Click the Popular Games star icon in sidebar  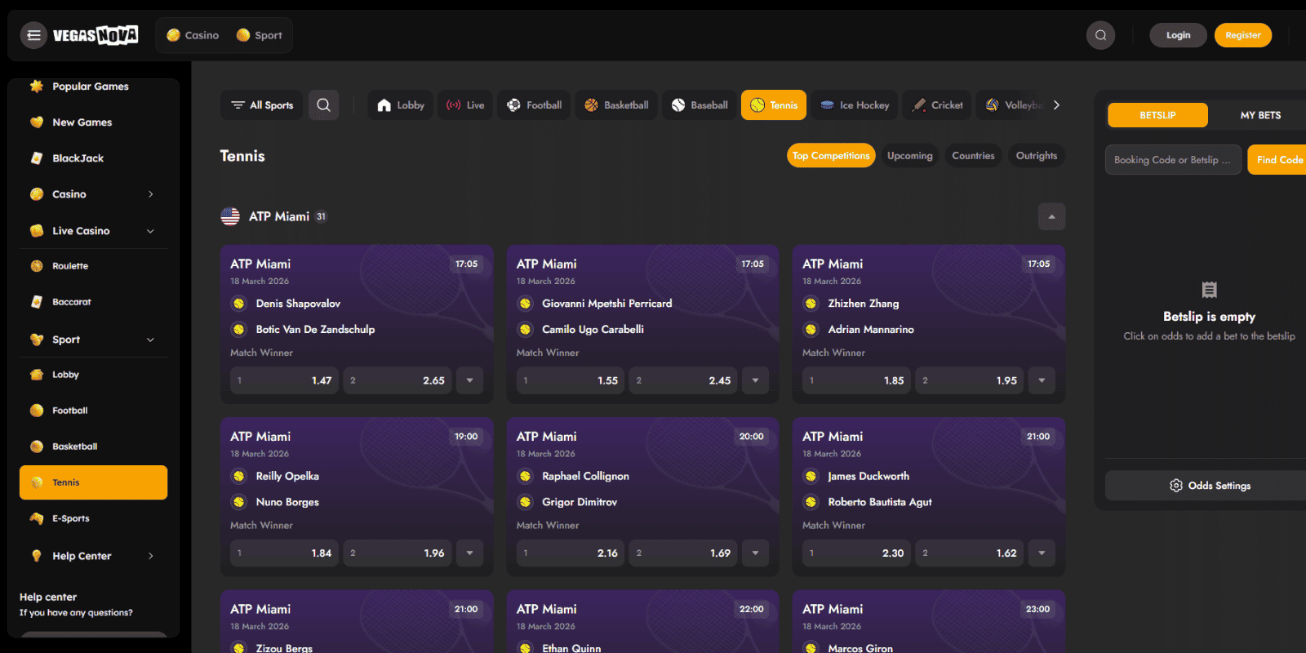tap(37, 86)
